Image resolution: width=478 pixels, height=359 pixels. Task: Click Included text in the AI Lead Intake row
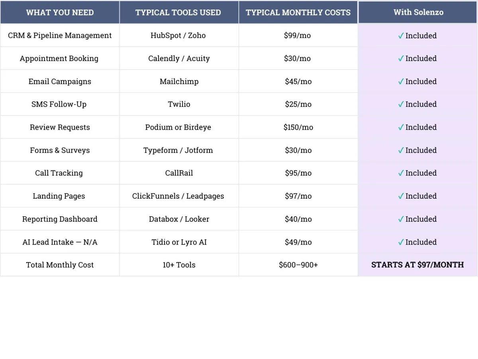point(421,242)
